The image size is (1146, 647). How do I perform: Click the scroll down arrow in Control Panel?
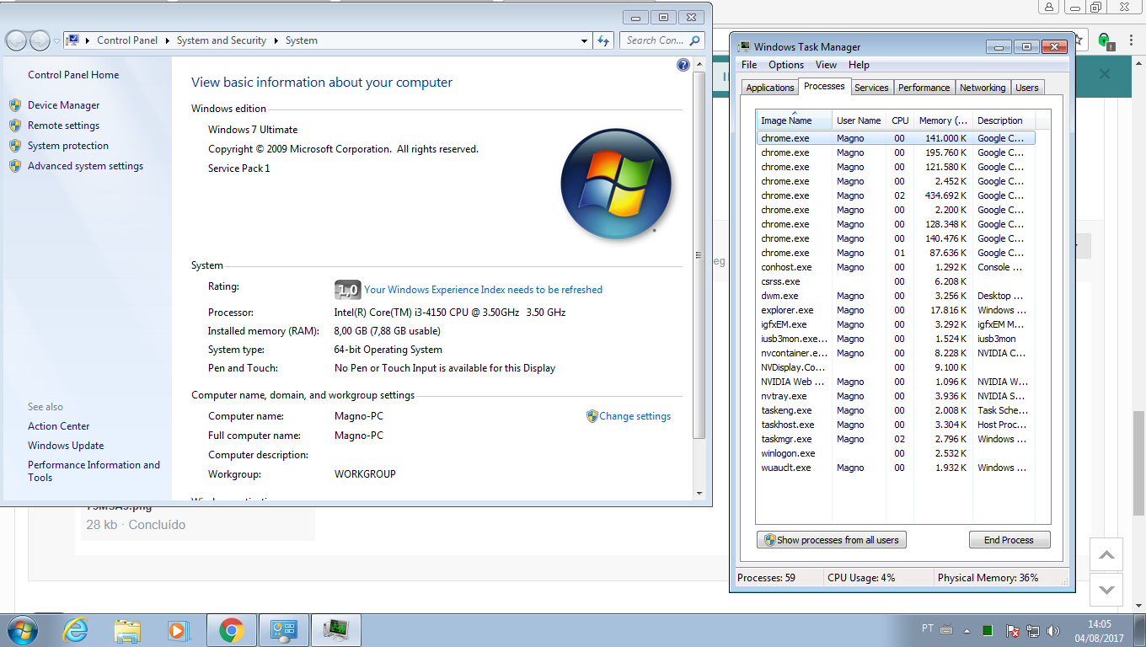(x=699, y=493)
